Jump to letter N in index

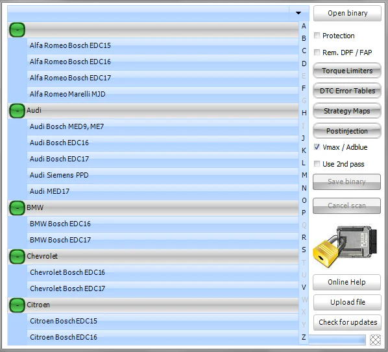[x=304, y=188]
